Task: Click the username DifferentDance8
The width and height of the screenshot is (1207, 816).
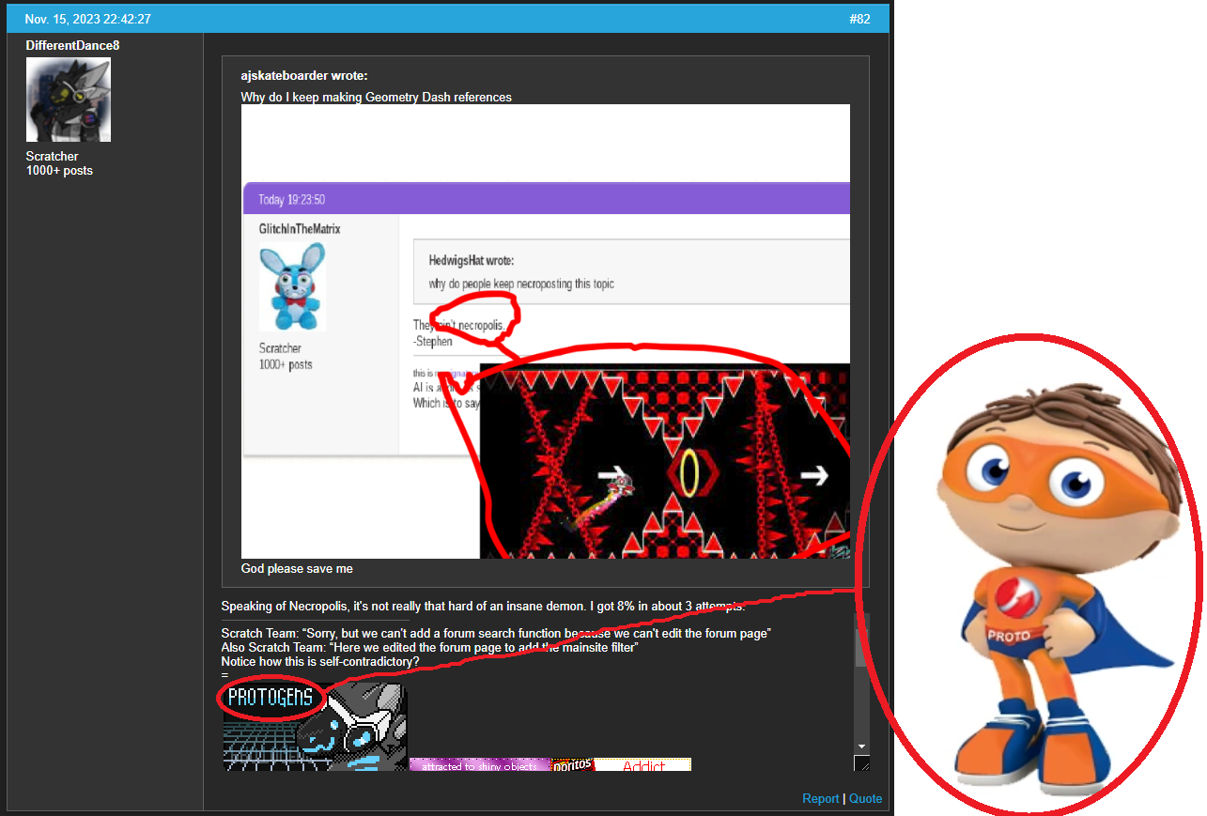Action: 71,45
